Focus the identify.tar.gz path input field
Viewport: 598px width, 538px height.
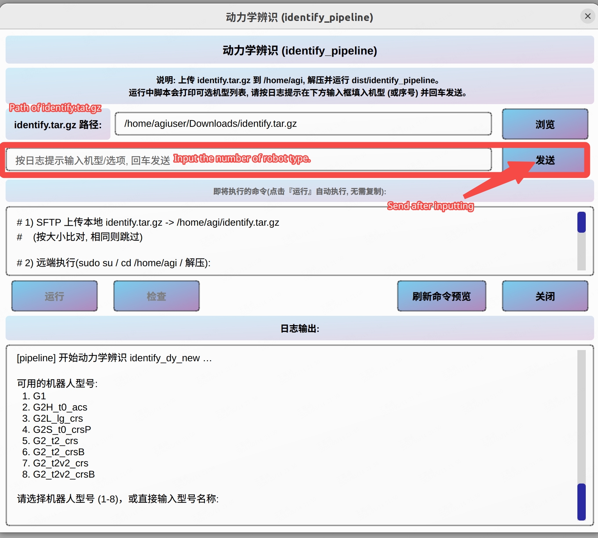tap(303, 124)
